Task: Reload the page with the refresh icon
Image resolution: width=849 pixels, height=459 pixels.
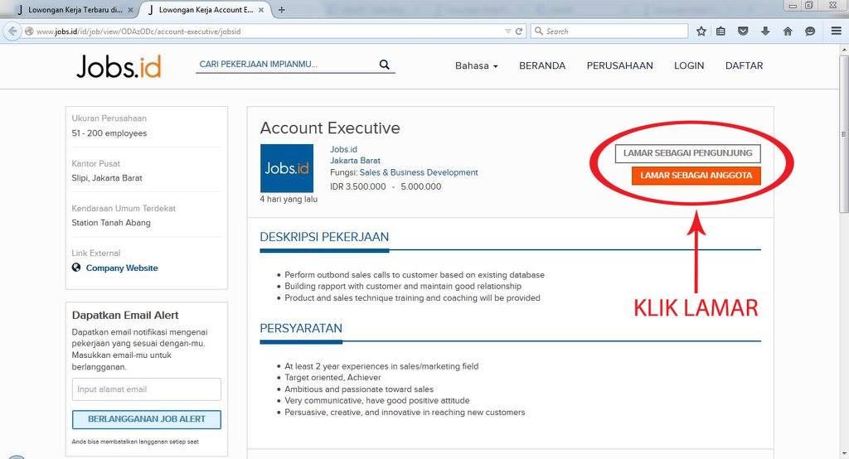Action: pyautogui.click(x=519, y=31)
